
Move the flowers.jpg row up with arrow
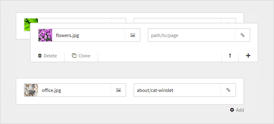pos(230,56)
